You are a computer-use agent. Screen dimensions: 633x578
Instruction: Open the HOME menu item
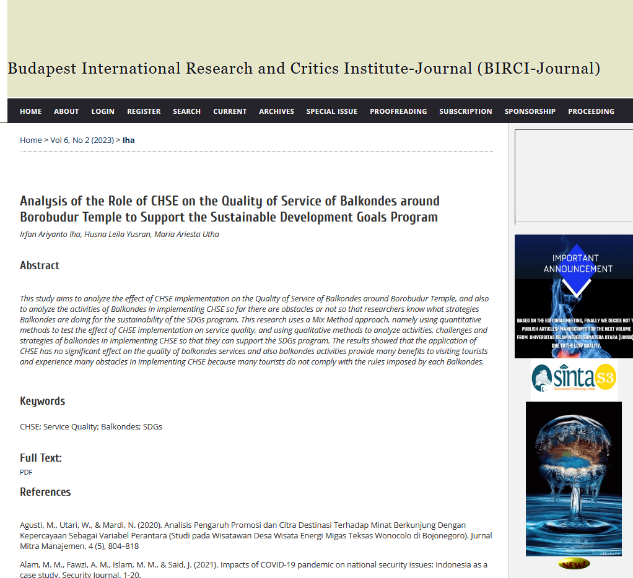[31, 111]
